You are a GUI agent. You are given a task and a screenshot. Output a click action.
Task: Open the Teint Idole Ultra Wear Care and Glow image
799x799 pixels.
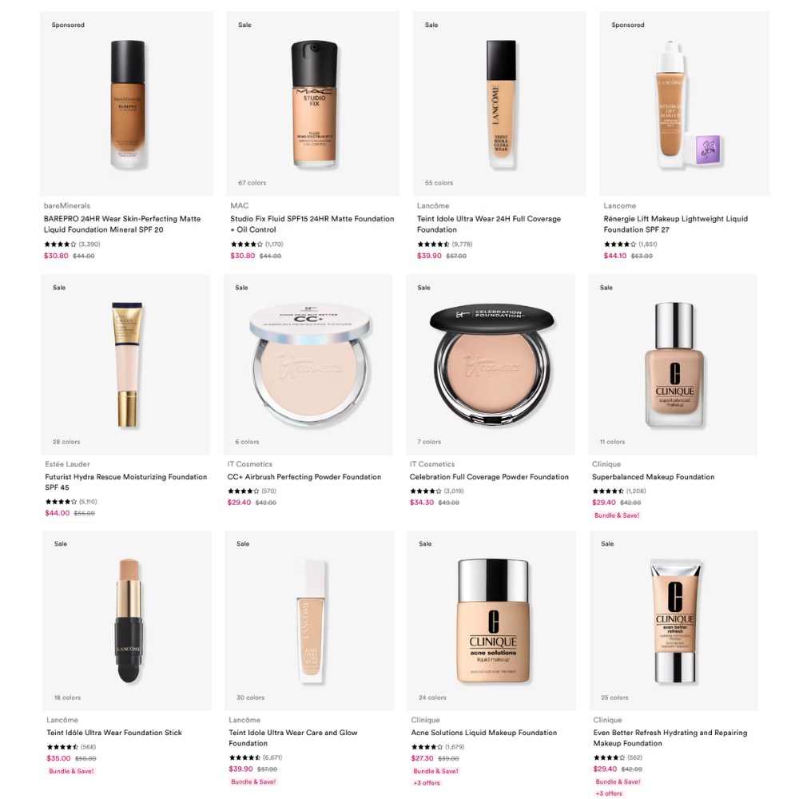coord(311,621)
